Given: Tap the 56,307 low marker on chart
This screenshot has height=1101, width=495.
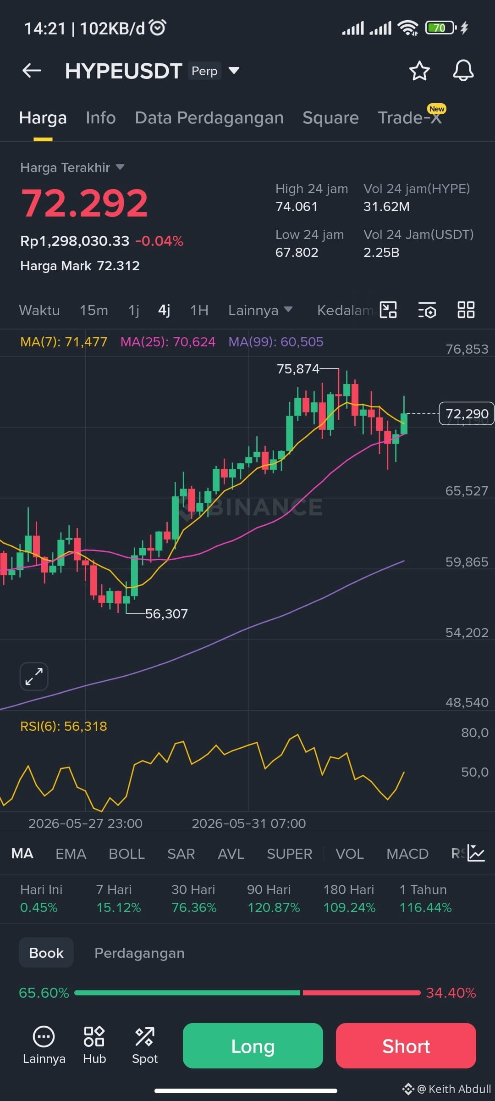Looking at the screenshot, I should (166, 614).
